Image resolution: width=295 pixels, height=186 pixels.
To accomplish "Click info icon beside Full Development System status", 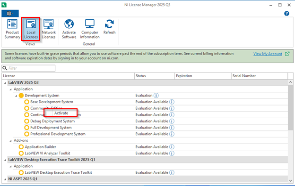I will [x=172, y=128].
